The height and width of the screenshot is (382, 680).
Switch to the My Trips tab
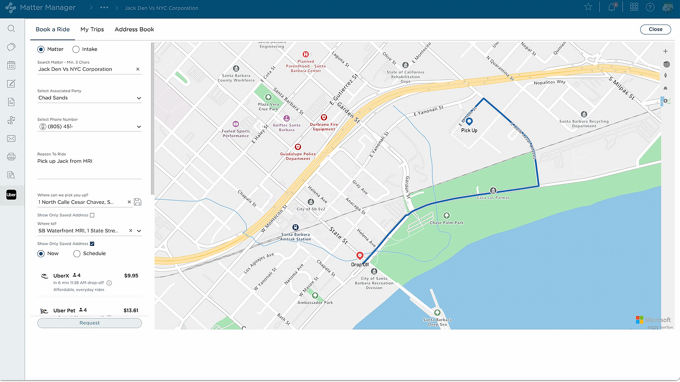point(92,29)
